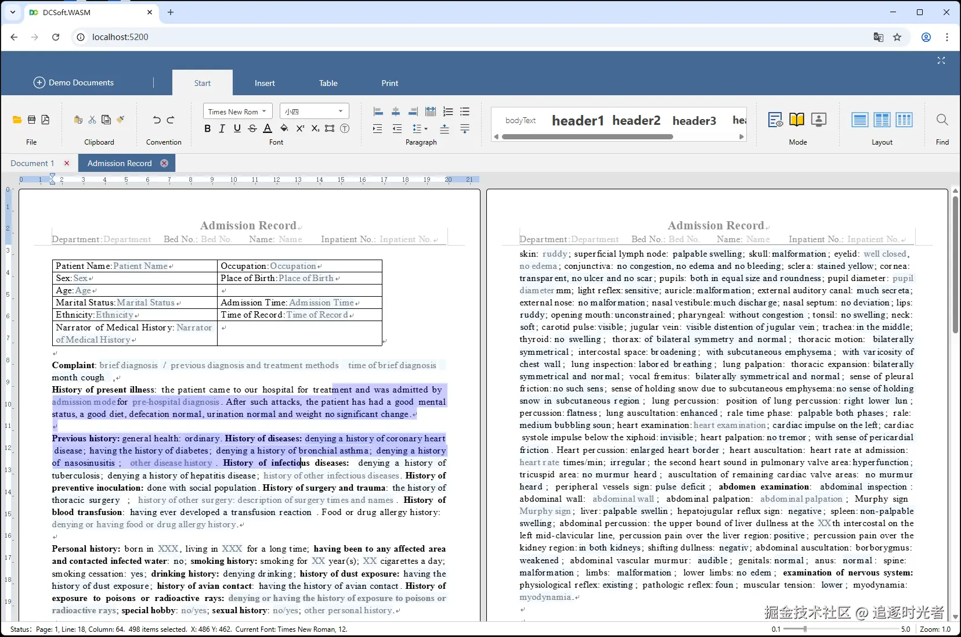Redo the last undone action
The width and height of the screenshot is (961, 637).
[171, 120]
